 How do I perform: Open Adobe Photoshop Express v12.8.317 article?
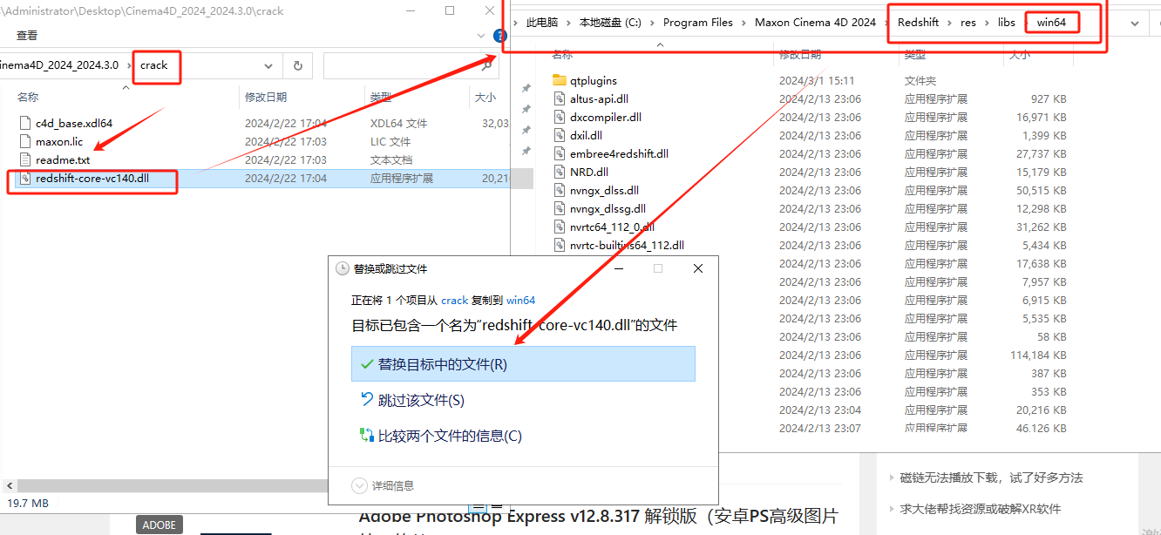pyautogui.click(x=598, y=516)
